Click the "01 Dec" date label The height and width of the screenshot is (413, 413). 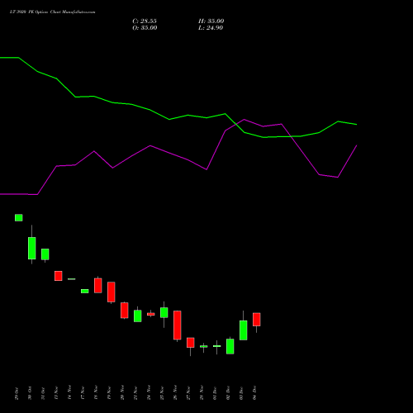[215, 393]
